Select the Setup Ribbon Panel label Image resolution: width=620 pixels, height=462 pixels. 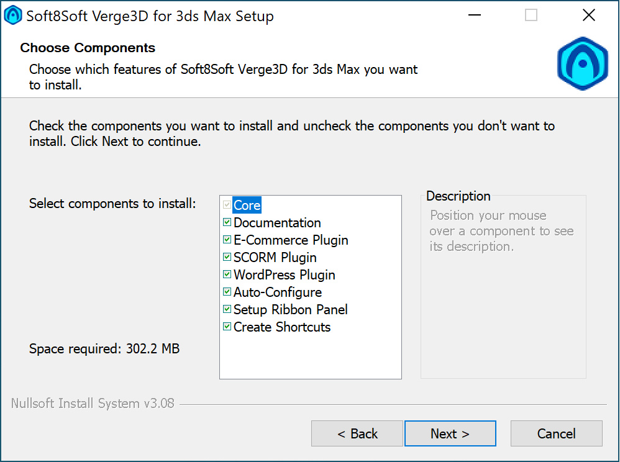tap(291, 309)
